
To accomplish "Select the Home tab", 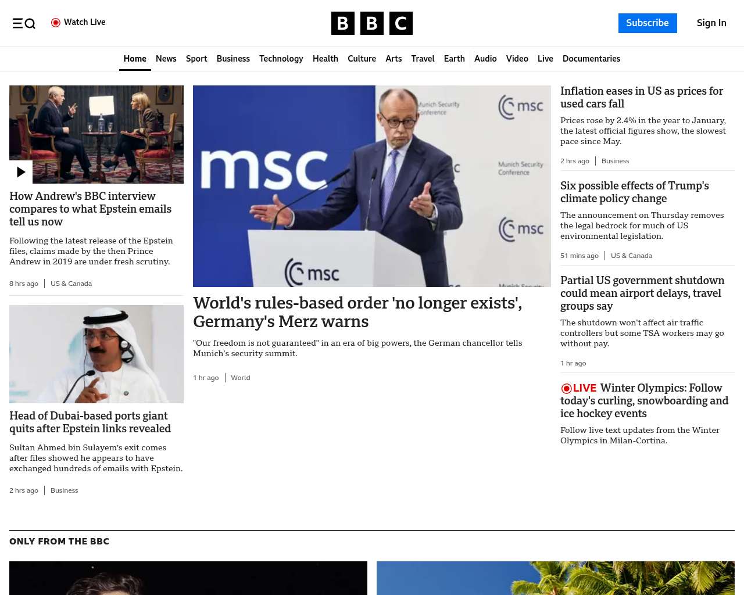I will 135,59.
